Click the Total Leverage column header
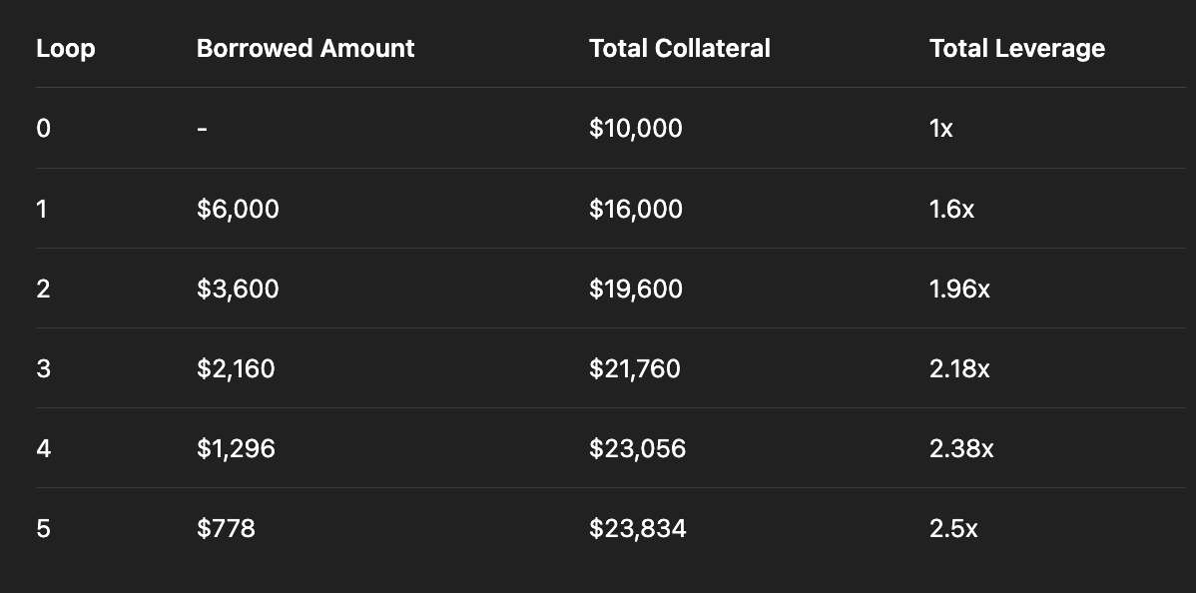 coord(1016,48)
